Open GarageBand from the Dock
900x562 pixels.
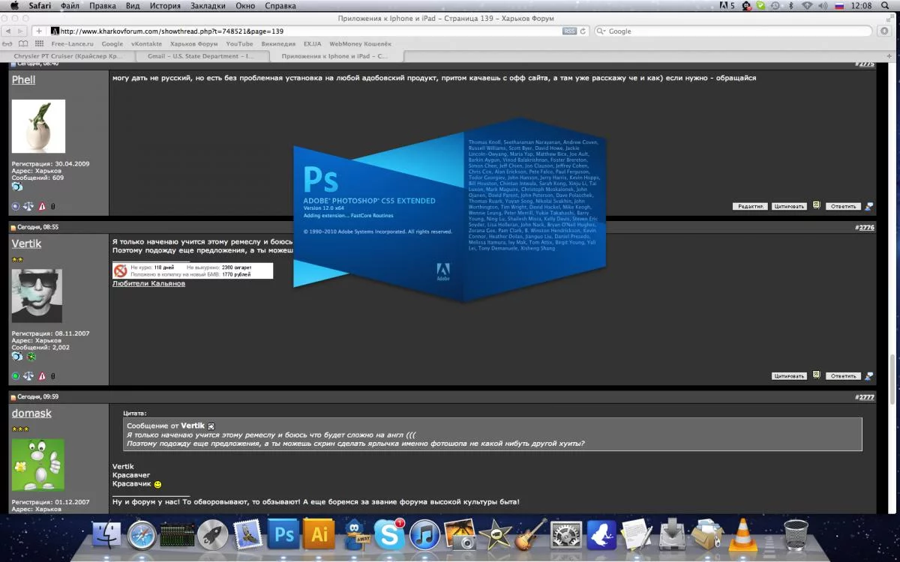point(531,534)
